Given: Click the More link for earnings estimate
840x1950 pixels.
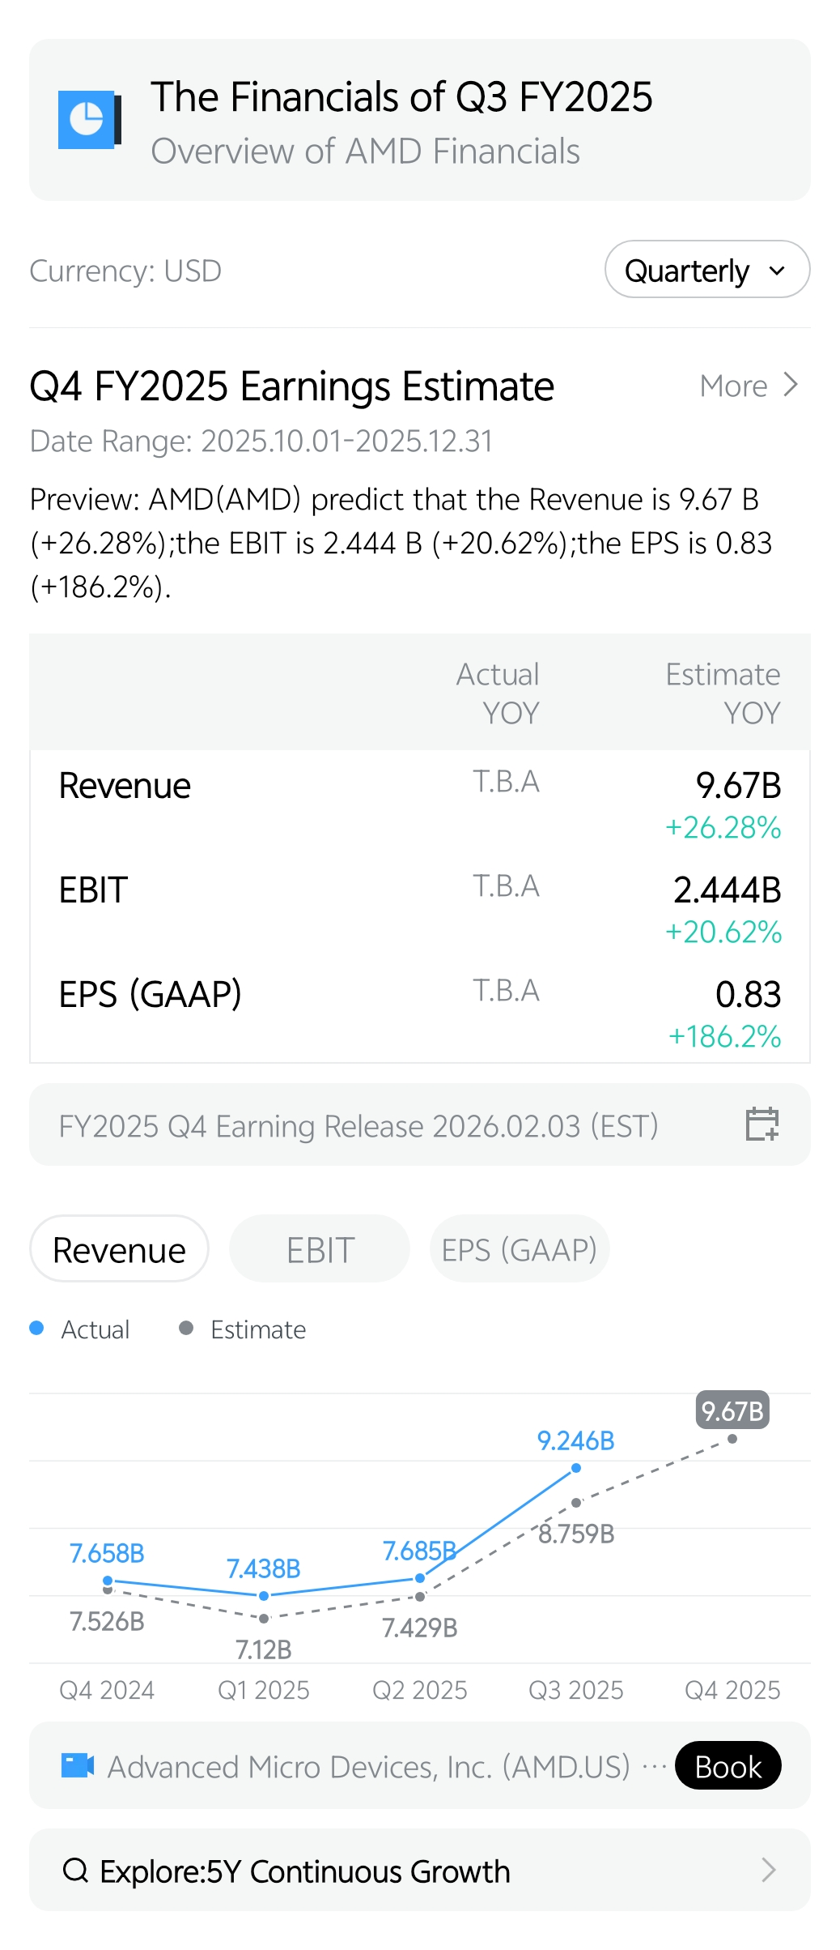Looking at the screenshot, I should coord(733,386).
